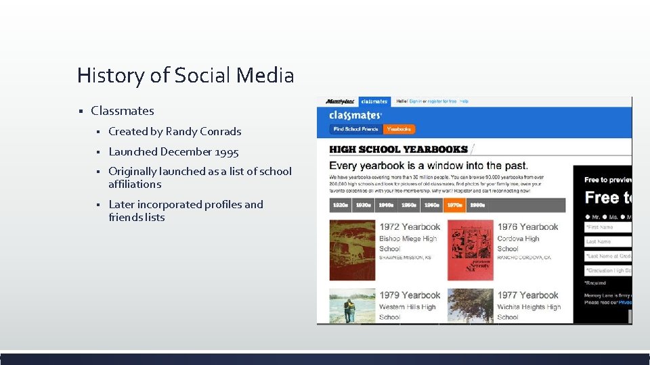Click Cordova High School text
The width and height of the screenshot is (650, 365).
pyautogui.click(x=518, y=244)
